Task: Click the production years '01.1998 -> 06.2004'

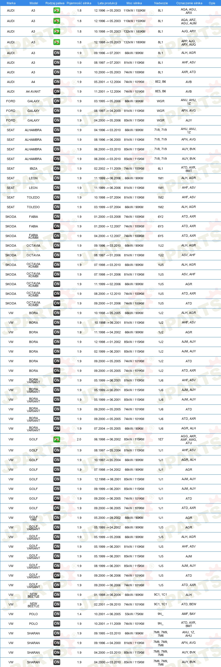Action: click(107, 595)
